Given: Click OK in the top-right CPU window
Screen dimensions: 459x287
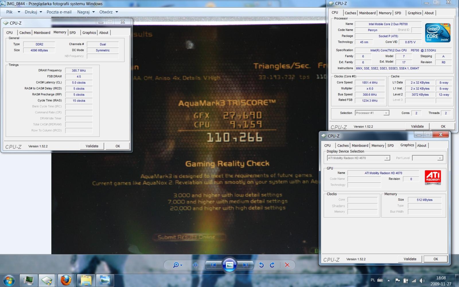Looking at the screenshot, I should (x=443, y=126).
